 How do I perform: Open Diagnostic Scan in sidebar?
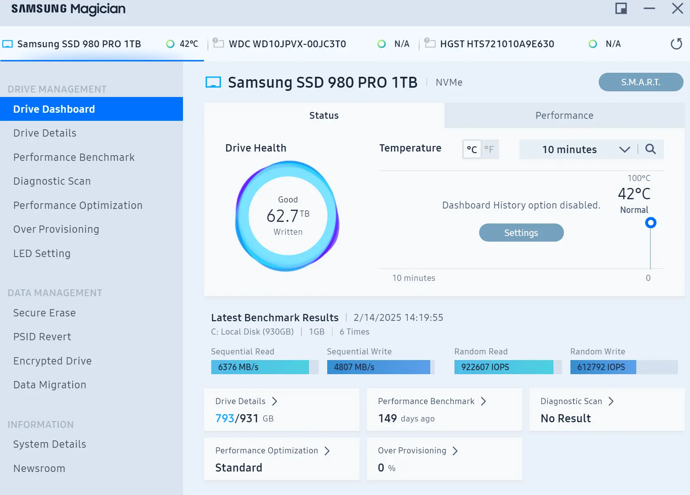(91, 181)
